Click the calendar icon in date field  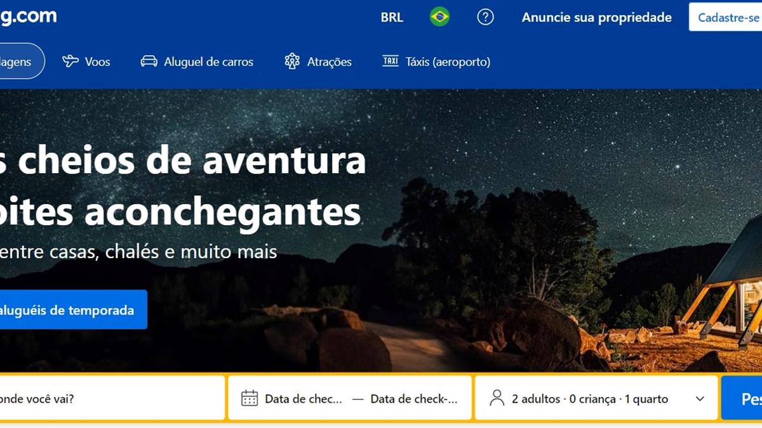[x=250, y=398]
